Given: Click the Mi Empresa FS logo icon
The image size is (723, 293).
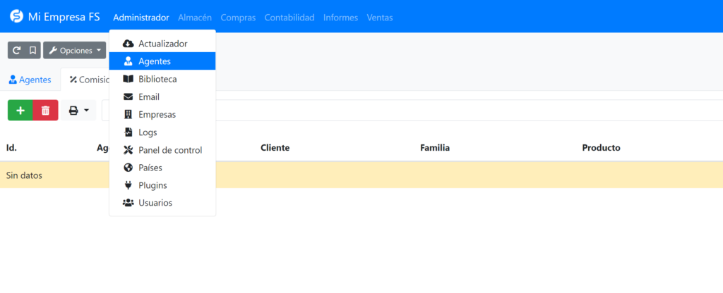Looking at the screenshot, I should [16, 17].
